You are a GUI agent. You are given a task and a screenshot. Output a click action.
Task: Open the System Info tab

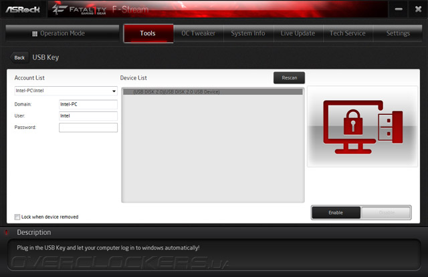click(x=248, y=33)
